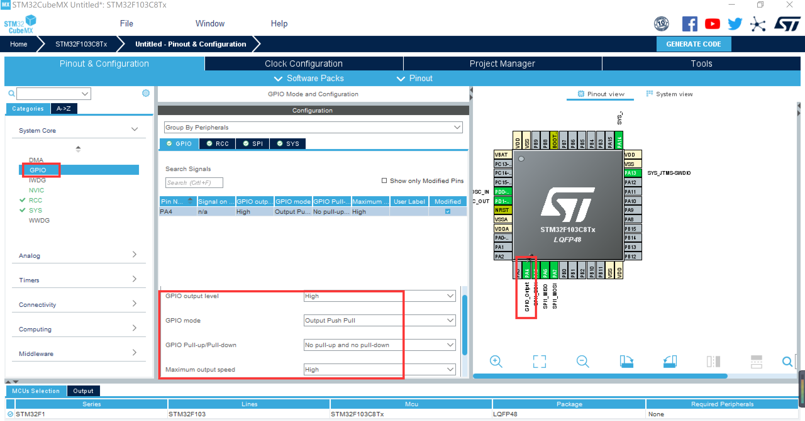This screenshot has height=421, width=805.
Task: Zoom in on the pinout view
Action: (x=496, y=361)
